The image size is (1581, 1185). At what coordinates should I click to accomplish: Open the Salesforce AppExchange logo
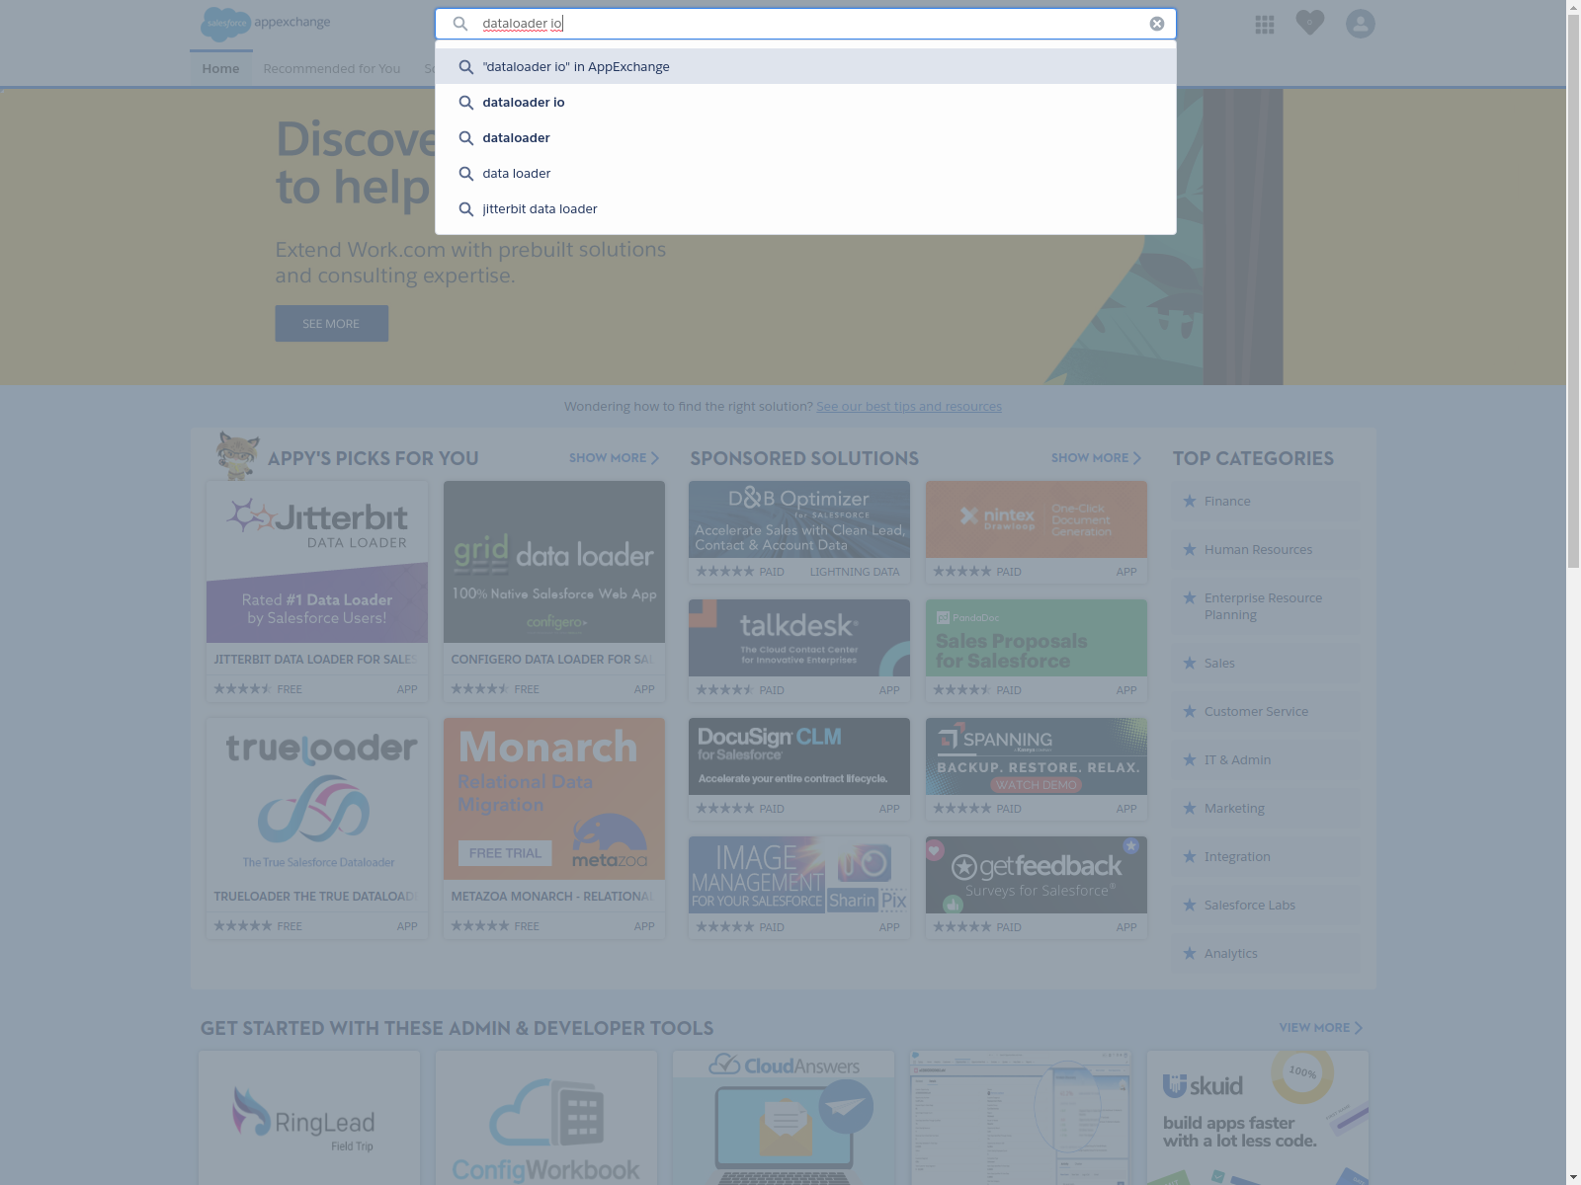tap(266, 23)
